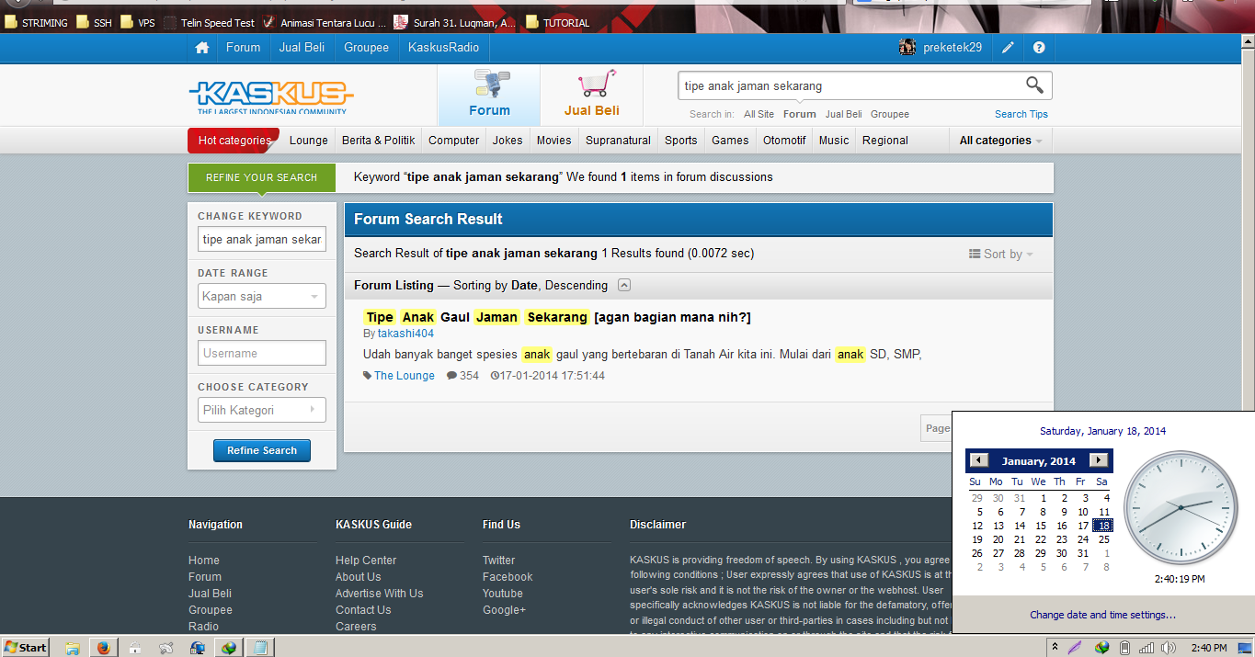Go to next month in calendar
Viewport: 1255px width, 657px height.
pyautogui.click(x=1098, y=460)
